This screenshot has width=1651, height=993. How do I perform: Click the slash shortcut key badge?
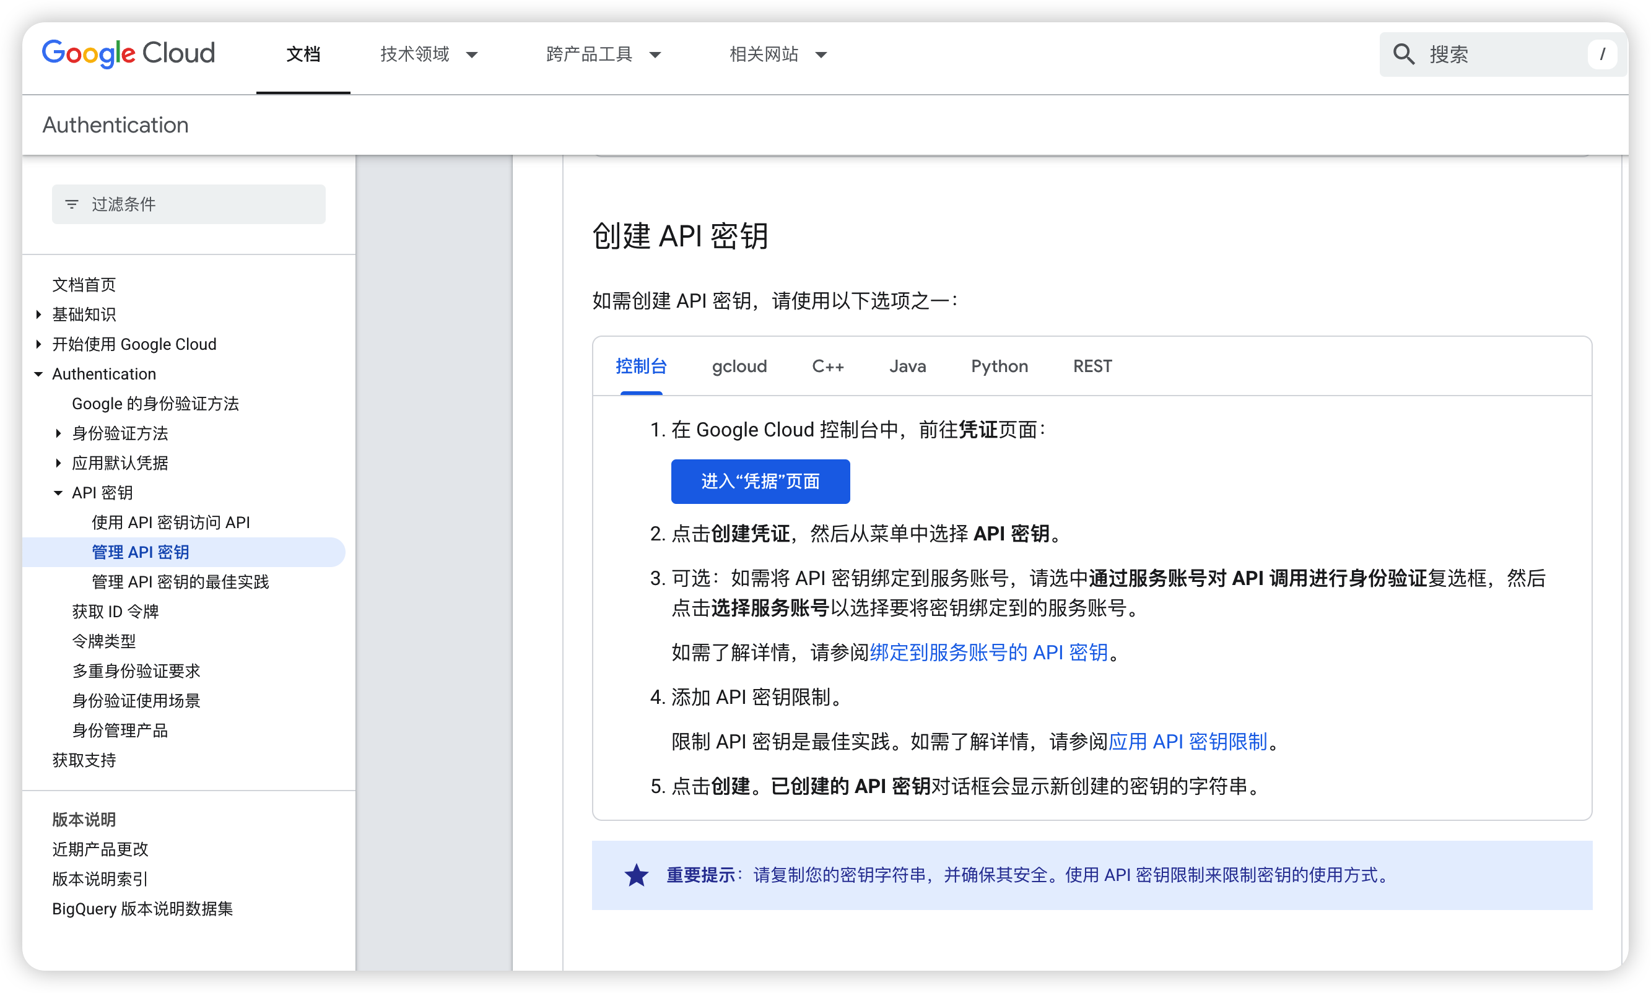pos(1601,54)
